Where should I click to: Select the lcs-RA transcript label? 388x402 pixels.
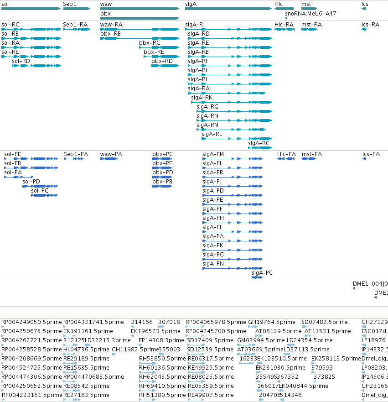[370, 25]
